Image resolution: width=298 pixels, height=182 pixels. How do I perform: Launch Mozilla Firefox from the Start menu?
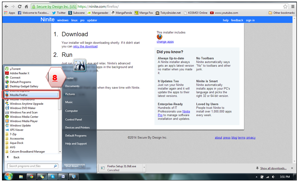[x=31, y=95]
